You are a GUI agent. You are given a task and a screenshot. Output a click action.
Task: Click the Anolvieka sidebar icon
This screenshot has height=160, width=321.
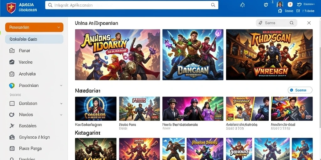12,74
